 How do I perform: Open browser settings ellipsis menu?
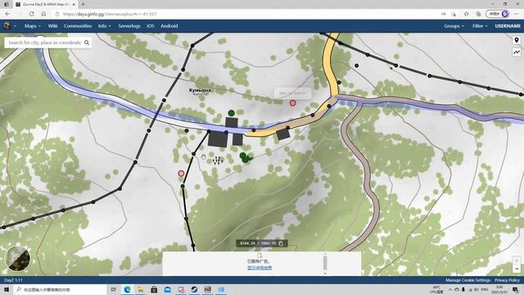(x=517, y=14)
